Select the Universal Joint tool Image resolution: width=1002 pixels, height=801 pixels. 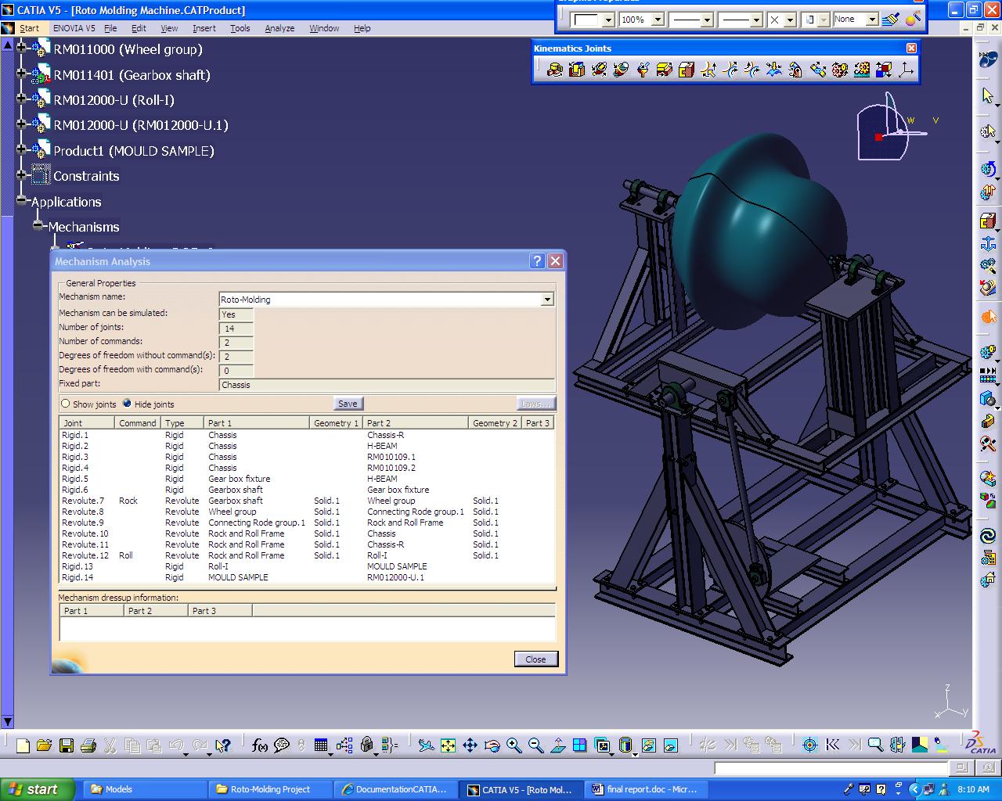796,70
